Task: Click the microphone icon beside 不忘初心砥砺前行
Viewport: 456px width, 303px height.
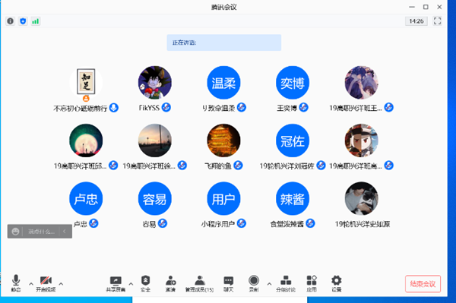Action: 114,108
